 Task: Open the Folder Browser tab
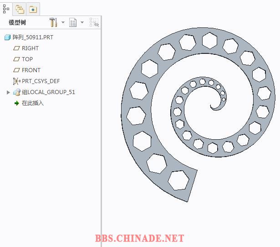click(x=19, y=9)
